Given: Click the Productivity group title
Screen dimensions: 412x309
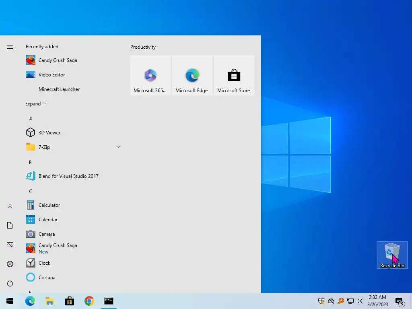Looking at the screenshot, I should coord(143,47).
